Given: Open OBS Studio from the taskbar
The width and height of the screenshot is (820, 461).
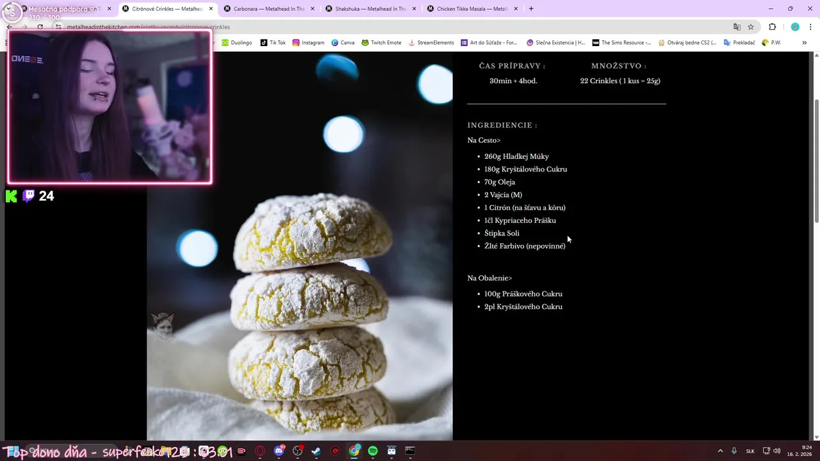Looking at the screenshot, I should tap(298, 451).
